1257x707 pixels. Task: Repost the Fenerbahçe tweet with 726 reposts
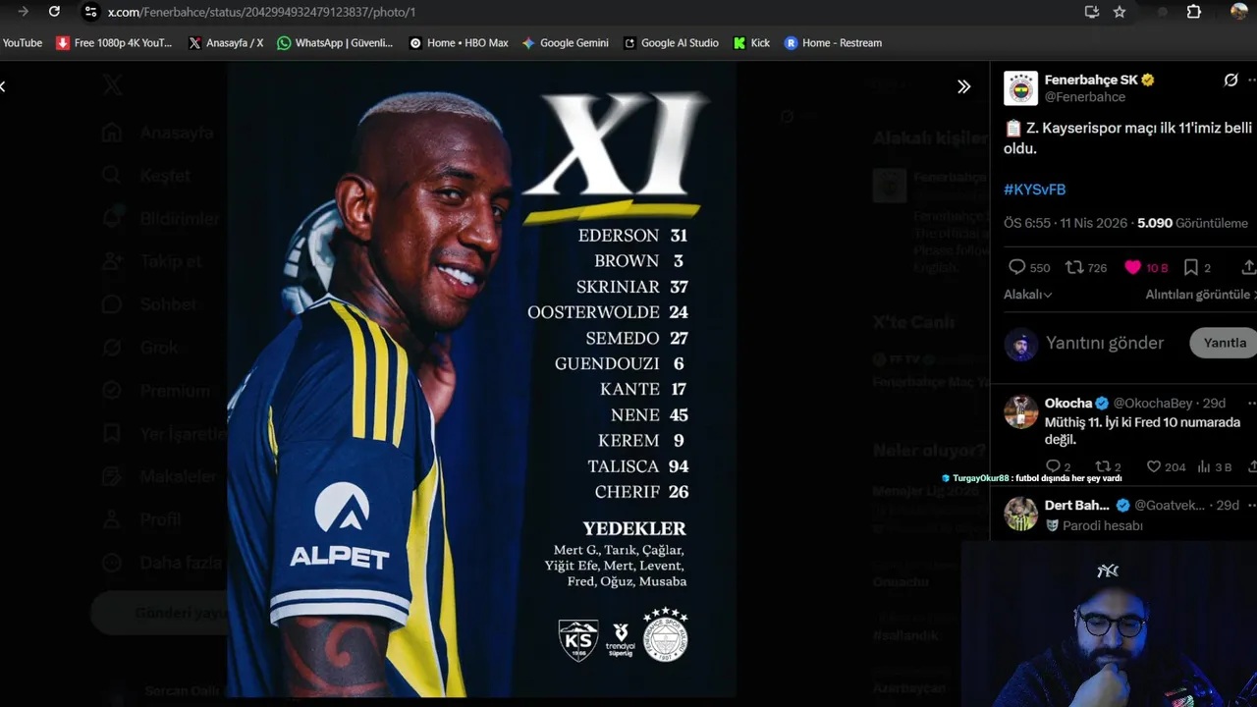(1086, 267)
